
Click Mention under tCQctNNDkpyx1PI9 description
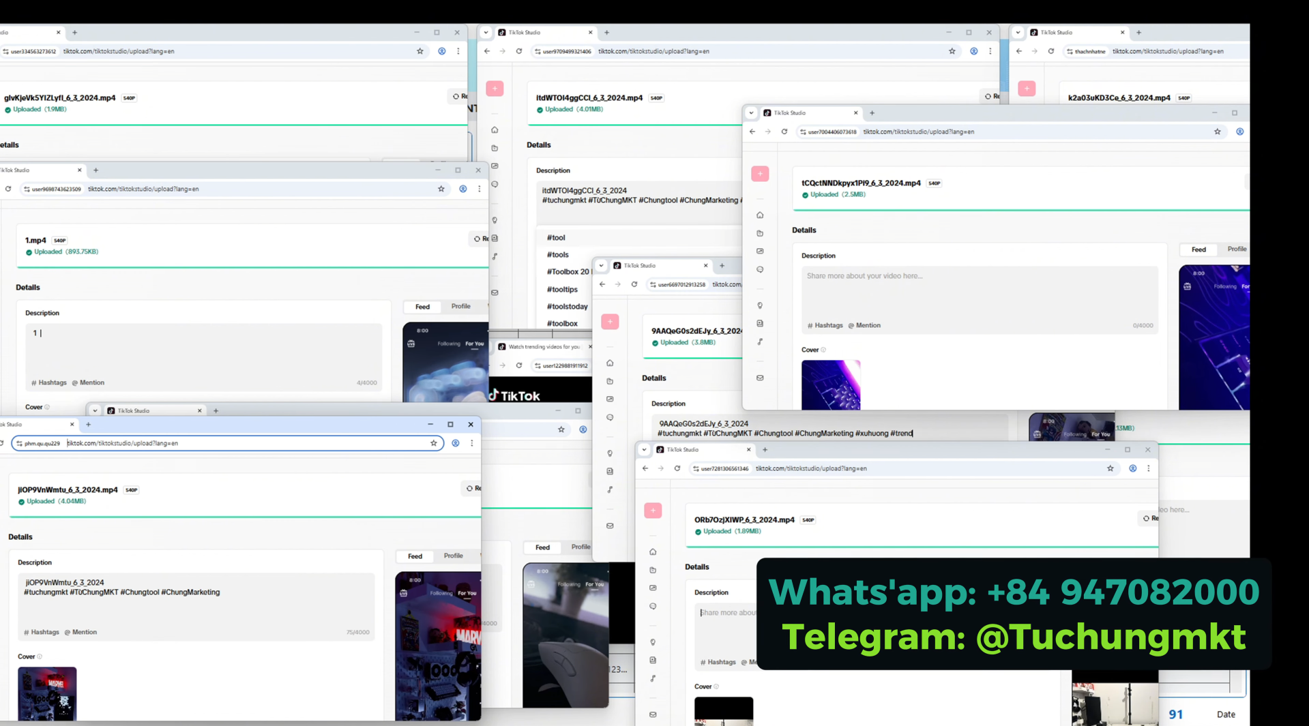pos(864,325)
